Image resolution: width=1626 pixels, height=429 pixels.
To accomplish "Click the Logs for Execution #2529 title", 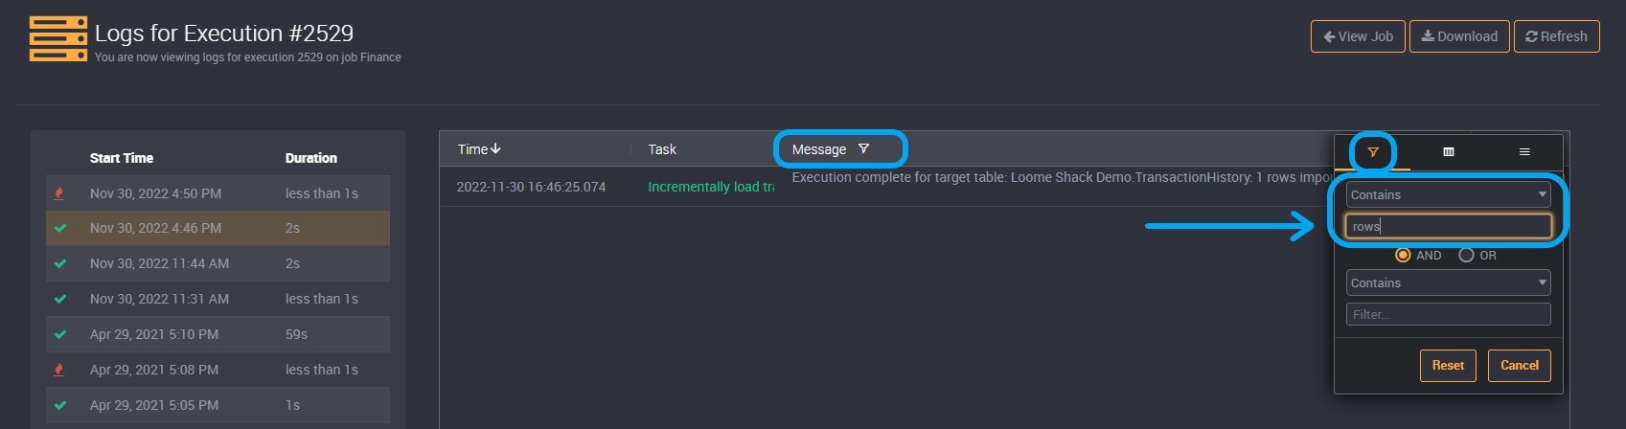I will [224, 34].
